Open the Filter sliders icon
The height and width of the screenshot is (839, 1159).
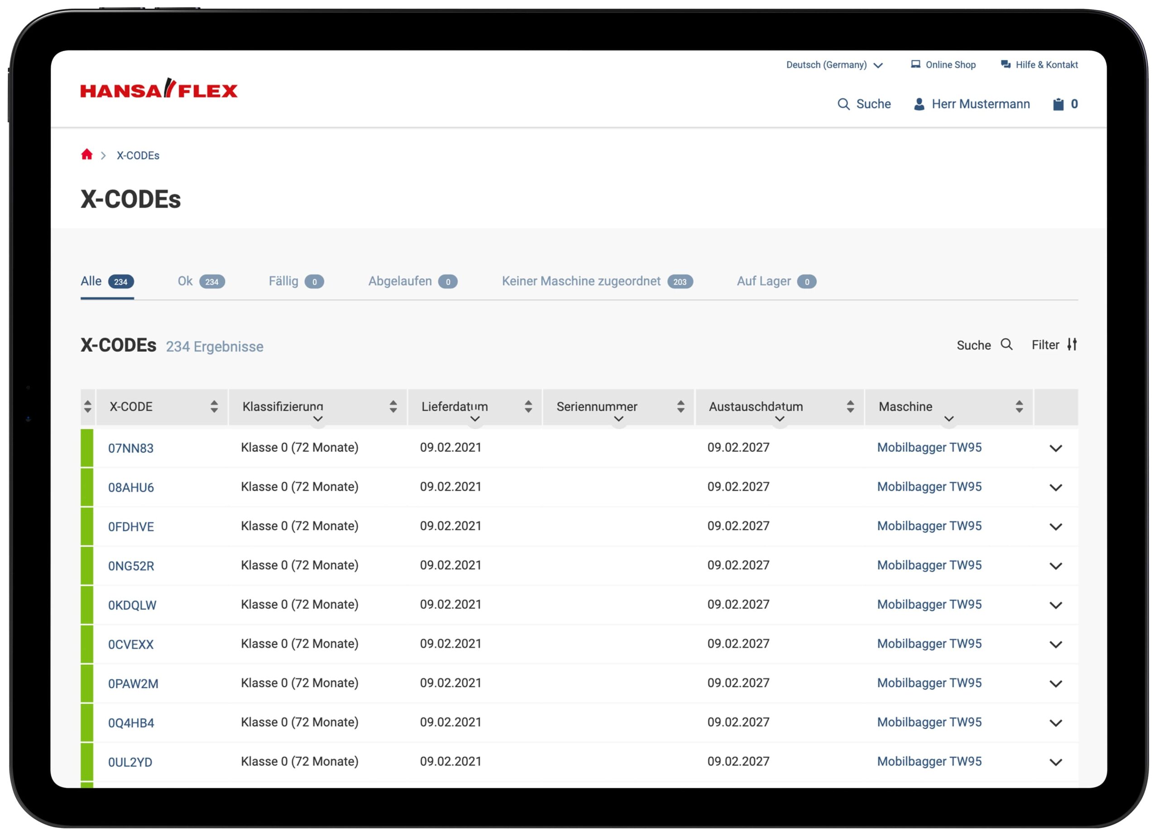(x=1072, y=345)
